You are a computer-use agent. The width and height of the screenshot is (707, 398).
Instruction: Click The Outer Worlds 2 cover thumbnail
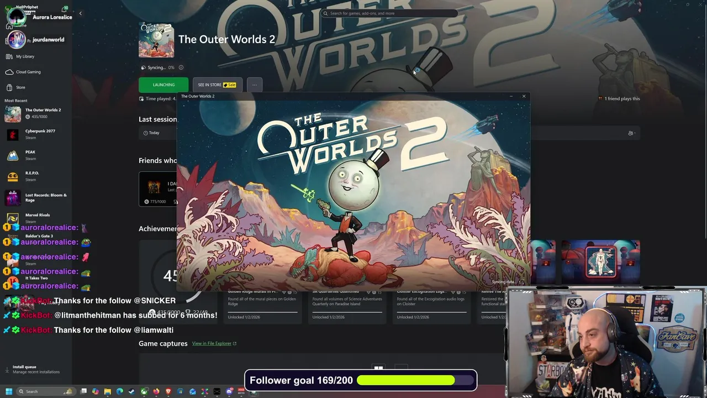pyautogui.click(x=156, y=40)
